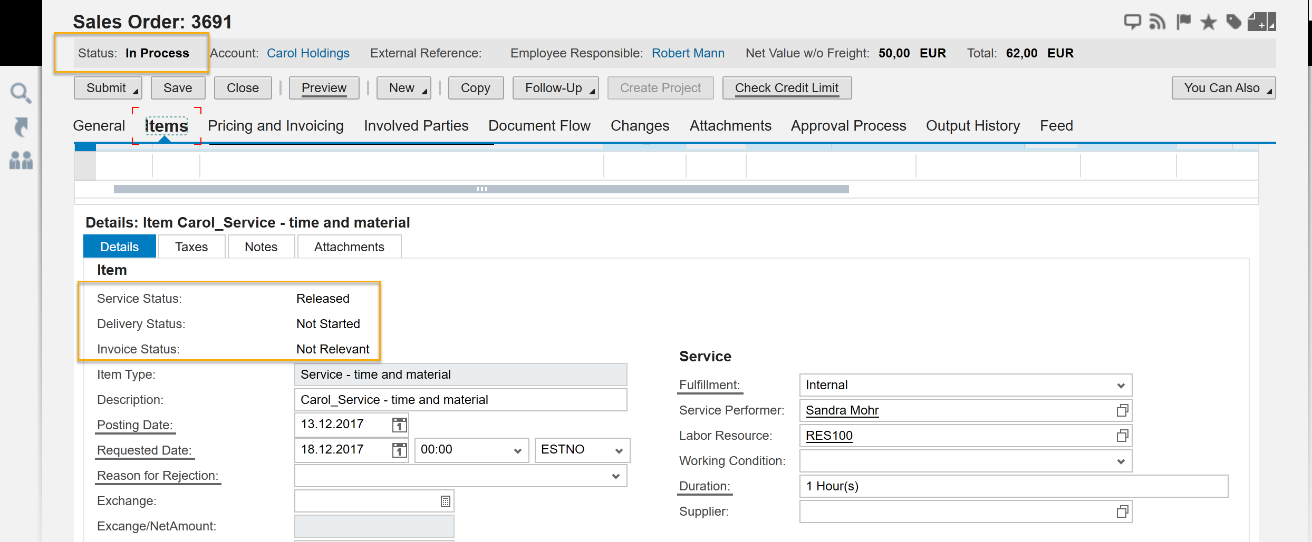Screen dimensions: 1312x542
Task: Open the item Notes subtab
Action: pyautogui.click(x=261, y=247)
